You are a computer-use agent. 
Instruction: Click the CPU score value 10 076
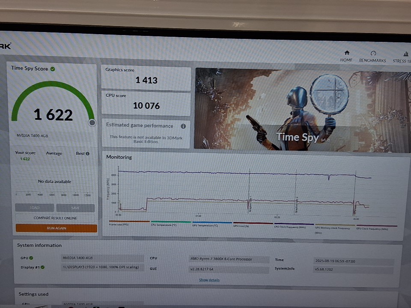click(x=146, y=106)
